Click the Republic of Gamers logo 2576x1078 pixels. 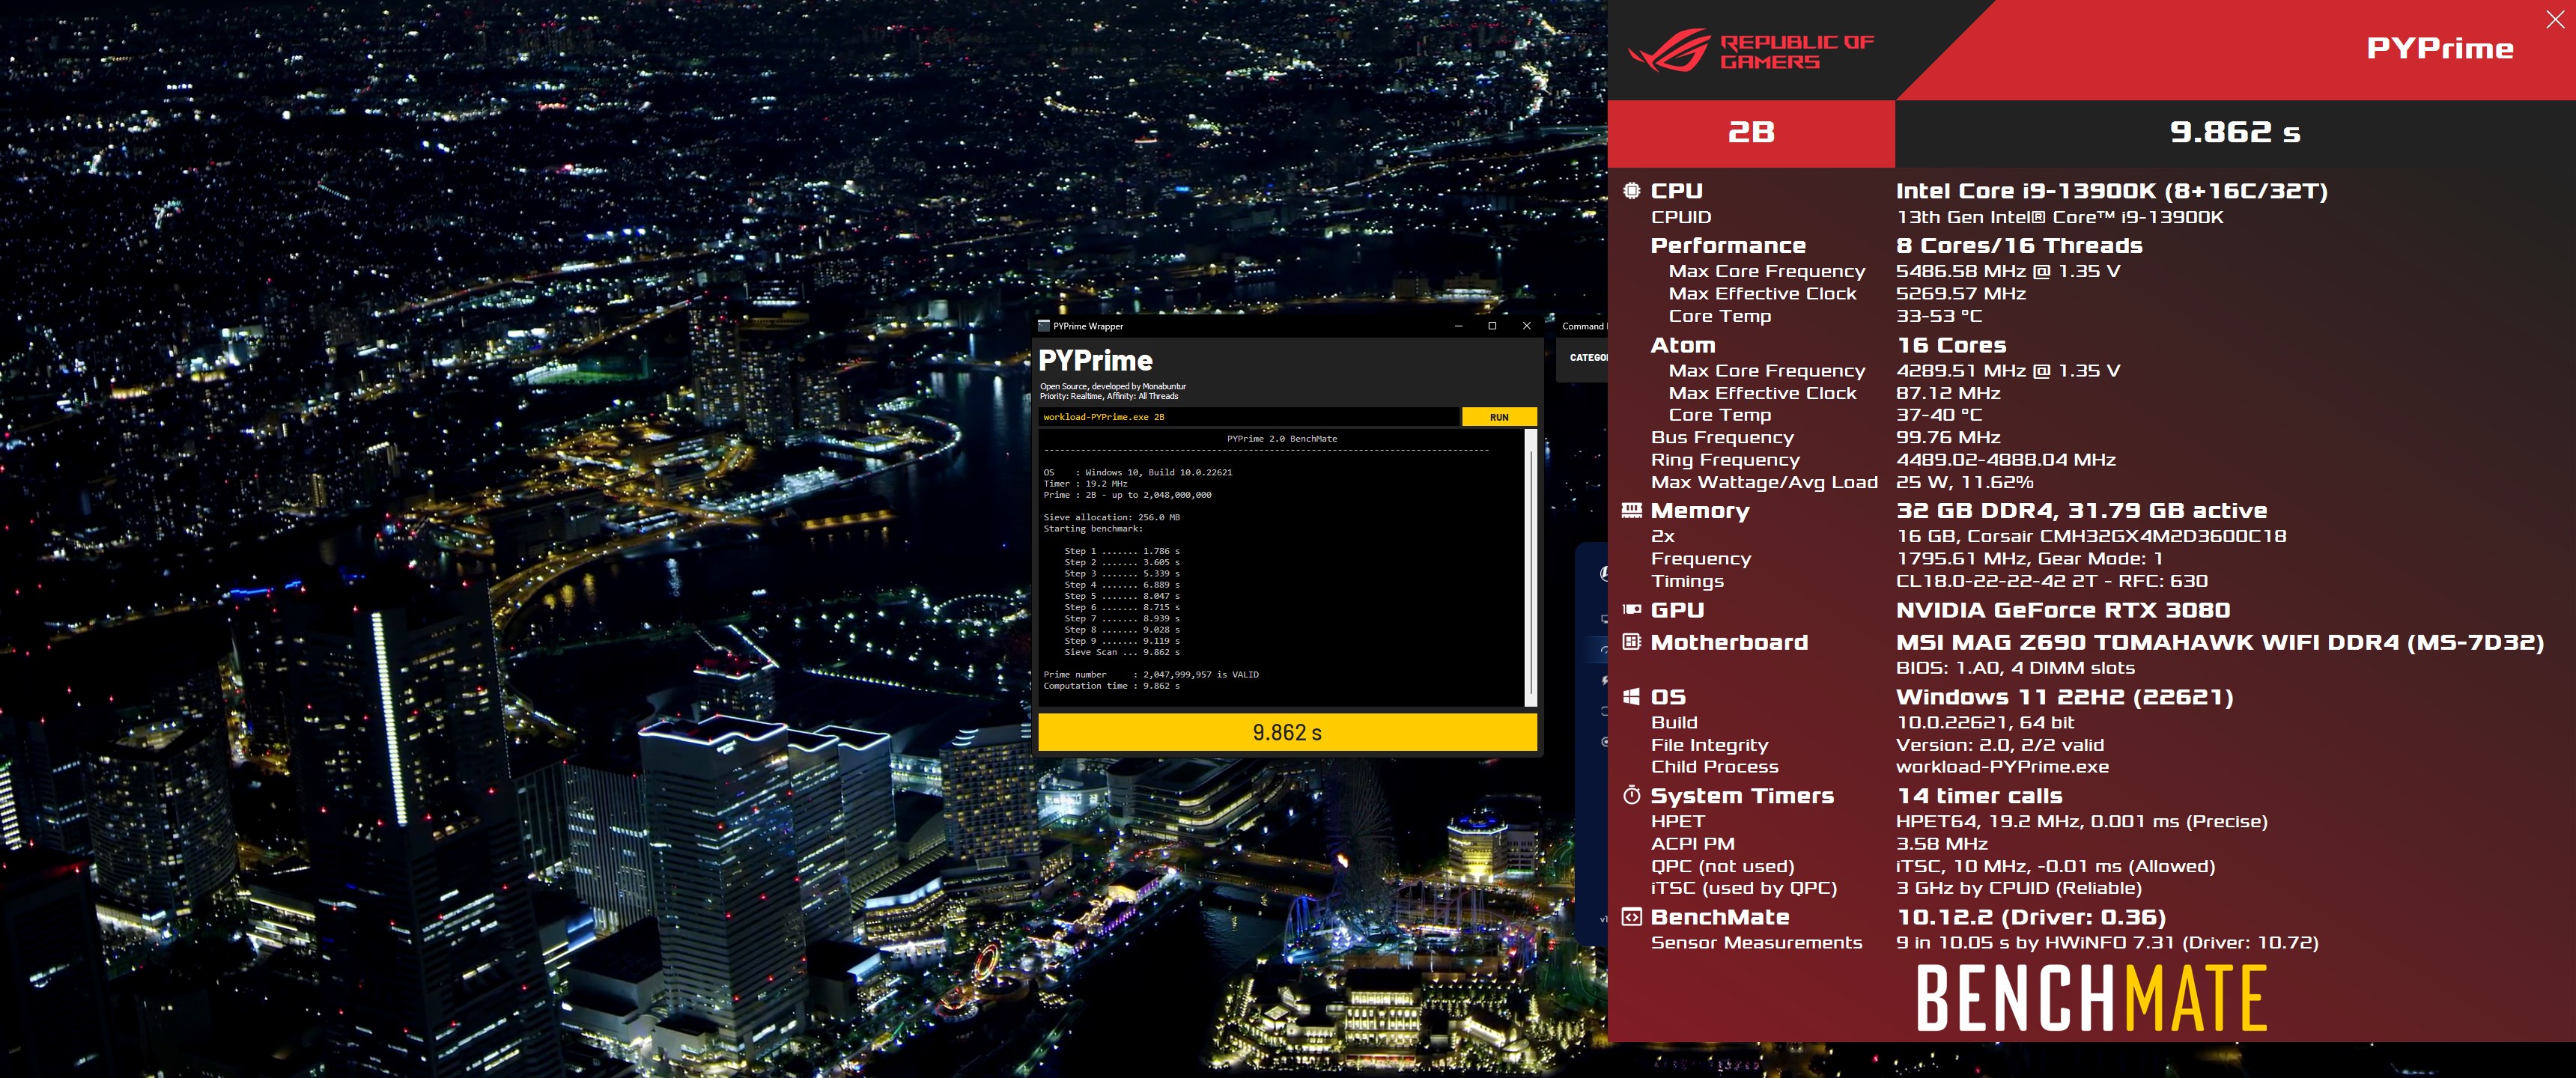tap(1751, 50)
